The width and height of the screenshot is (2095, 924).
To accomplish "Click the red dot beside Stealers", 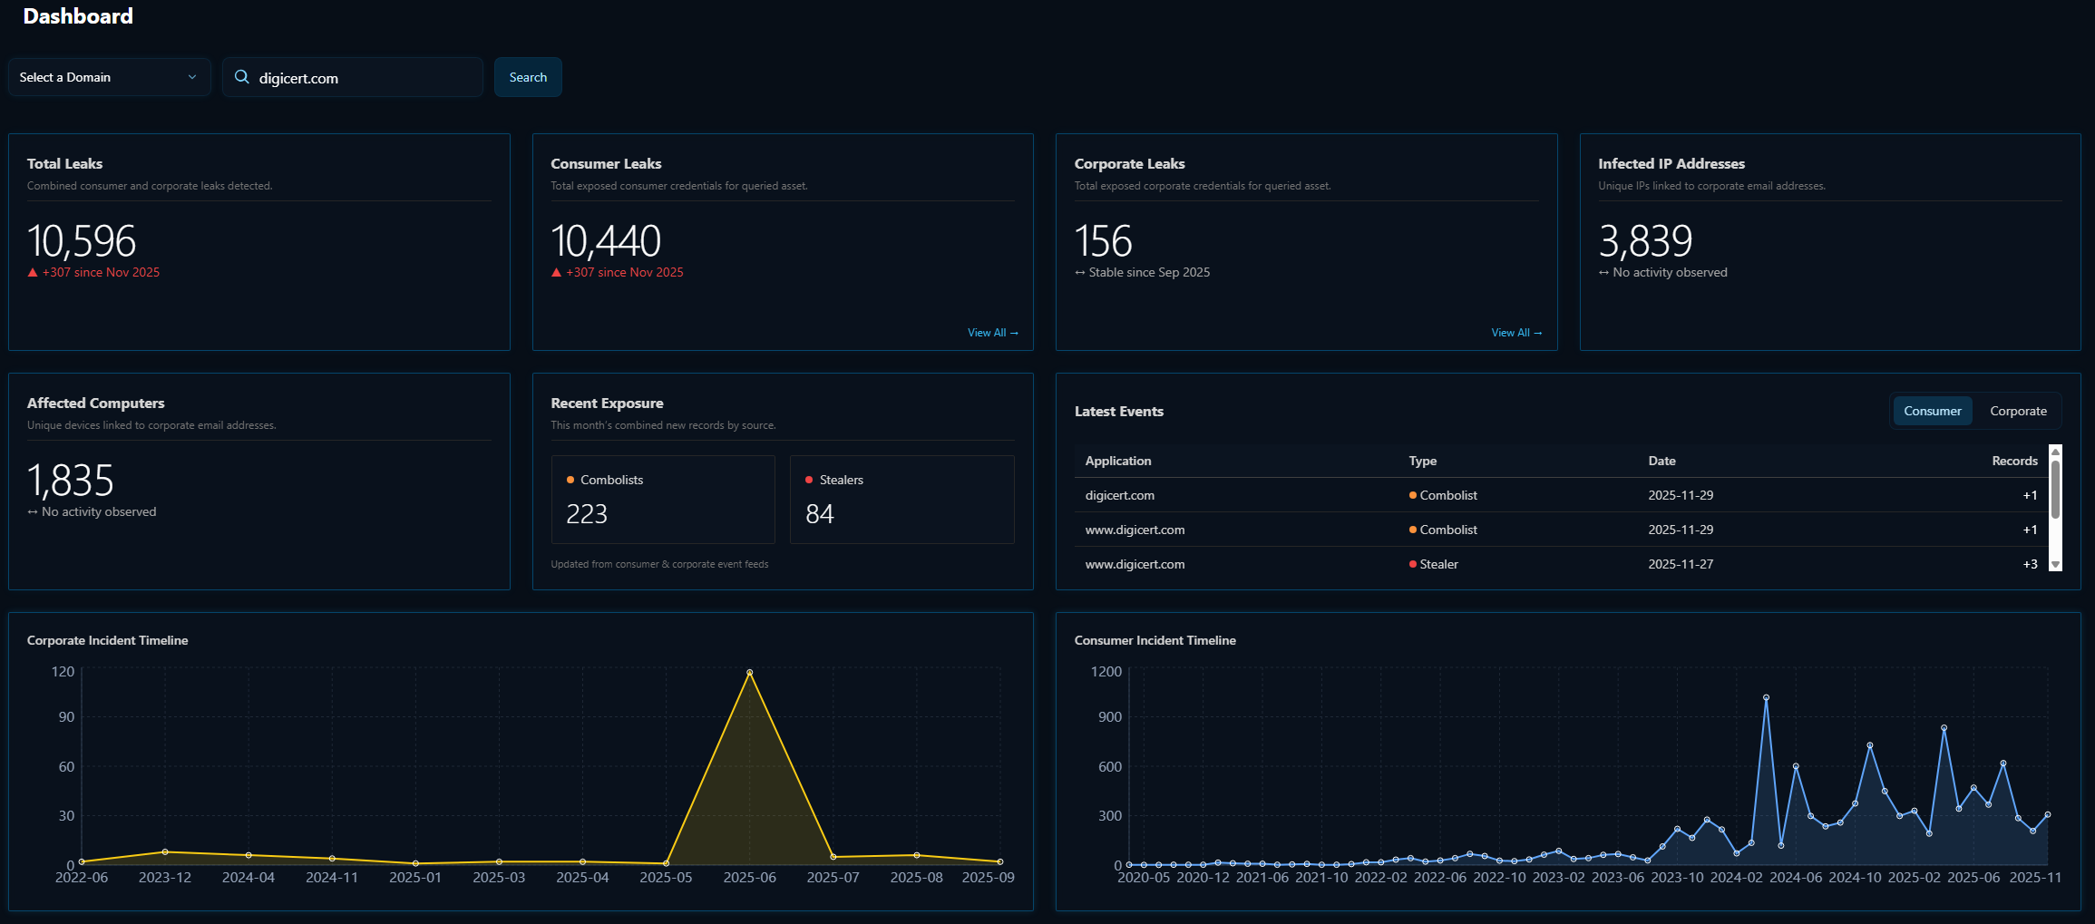I will (x=809, y=480).
